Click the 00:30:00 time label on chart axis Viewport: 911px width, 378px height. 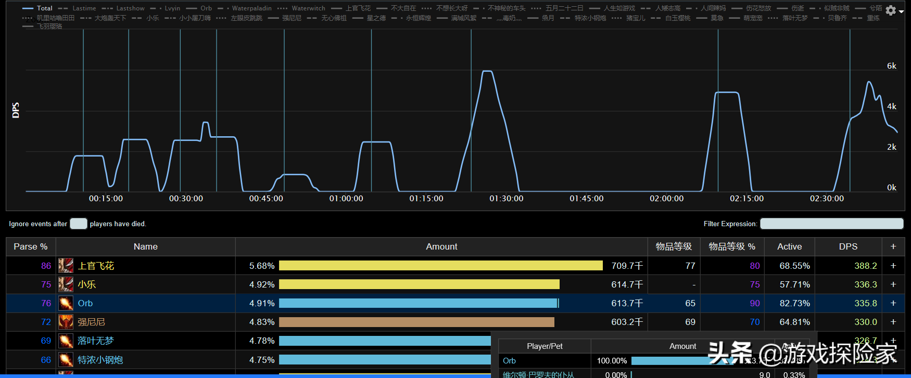pos(186,199)
